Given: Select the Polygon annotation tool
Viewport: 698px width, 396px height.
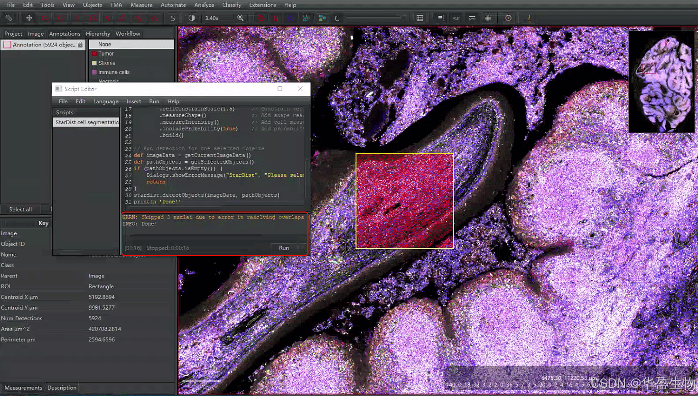Looking at the screenshot, I should 93,18.
